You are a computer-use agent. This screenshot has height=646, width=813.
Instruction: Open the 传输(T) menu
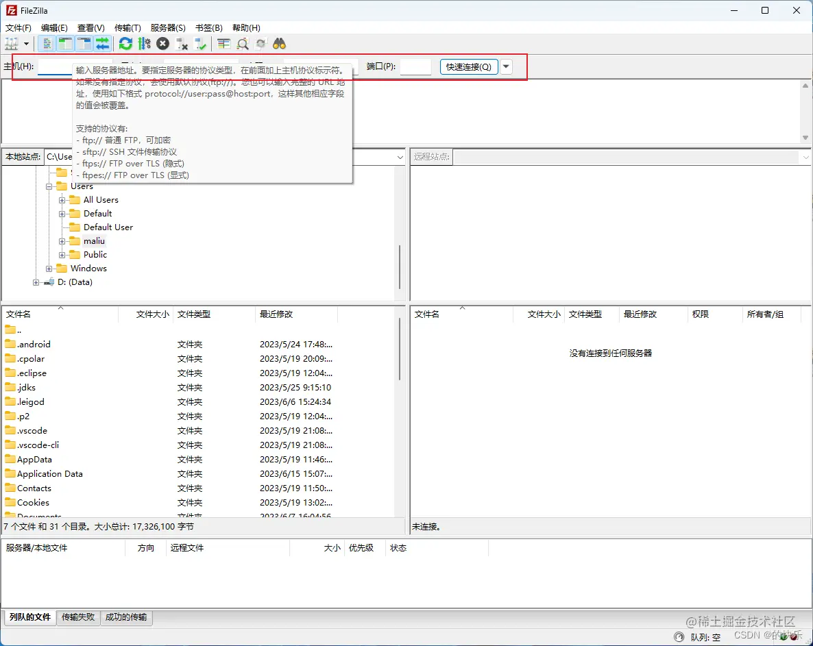click(128, 27)
